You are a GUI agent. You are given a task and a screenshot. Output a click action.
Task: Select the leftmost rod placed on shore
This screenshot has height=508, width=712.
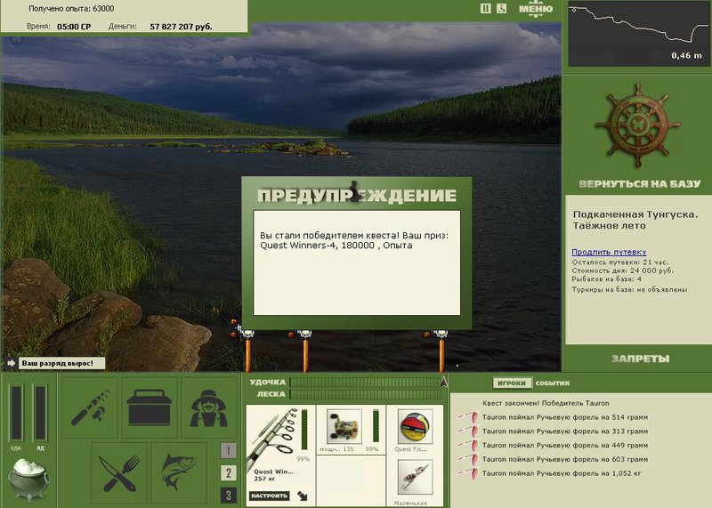pyautogui.click(x=248, y=351)
